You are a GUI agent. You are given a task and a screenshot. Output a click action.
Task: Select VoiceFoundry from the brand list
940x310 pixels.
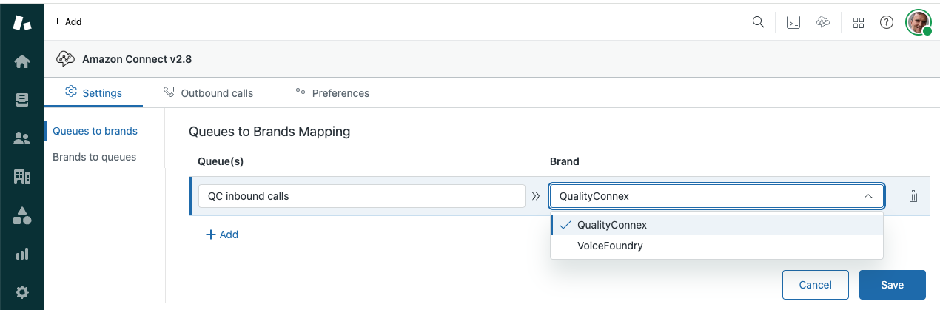coord(609,246)
